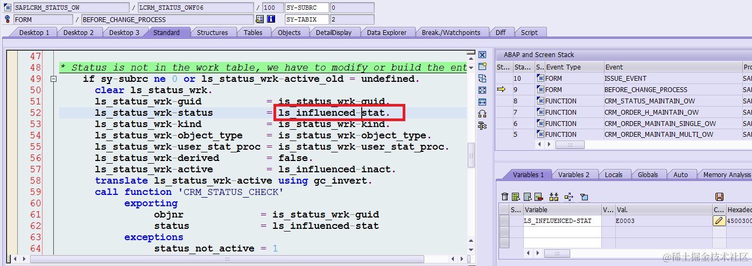Click the program icon next to SAPLCRM_STATUS_OW
Viewport: 752px width, 266px height.
[x=8, y=8]
